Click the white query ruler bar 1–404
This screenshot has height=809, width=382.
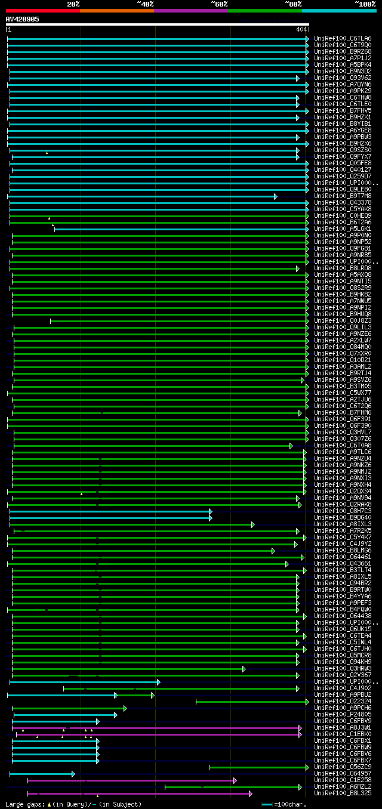coord(158,24)
